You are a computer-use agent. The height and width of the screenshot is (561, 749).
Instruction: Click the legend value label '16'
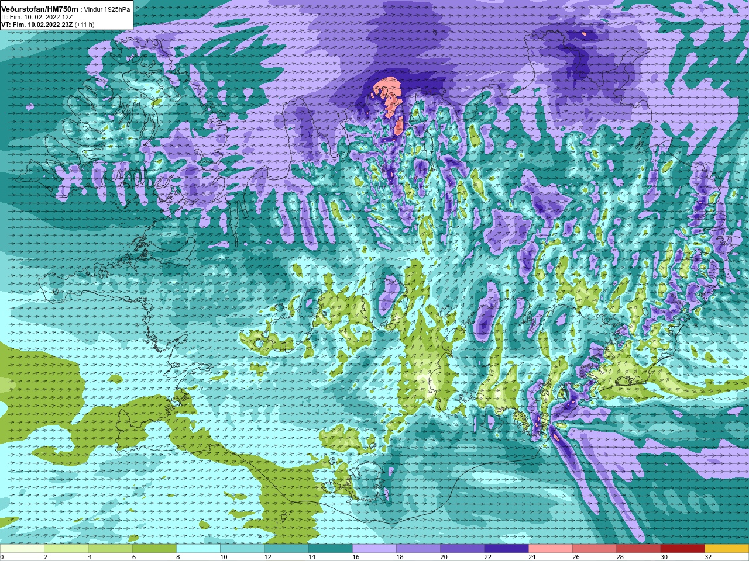tap(356, 557)
